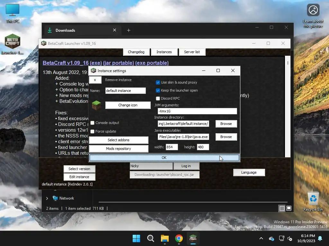
Task: Minimize BetaCraft Launcher window
Action: coord(254,43)
